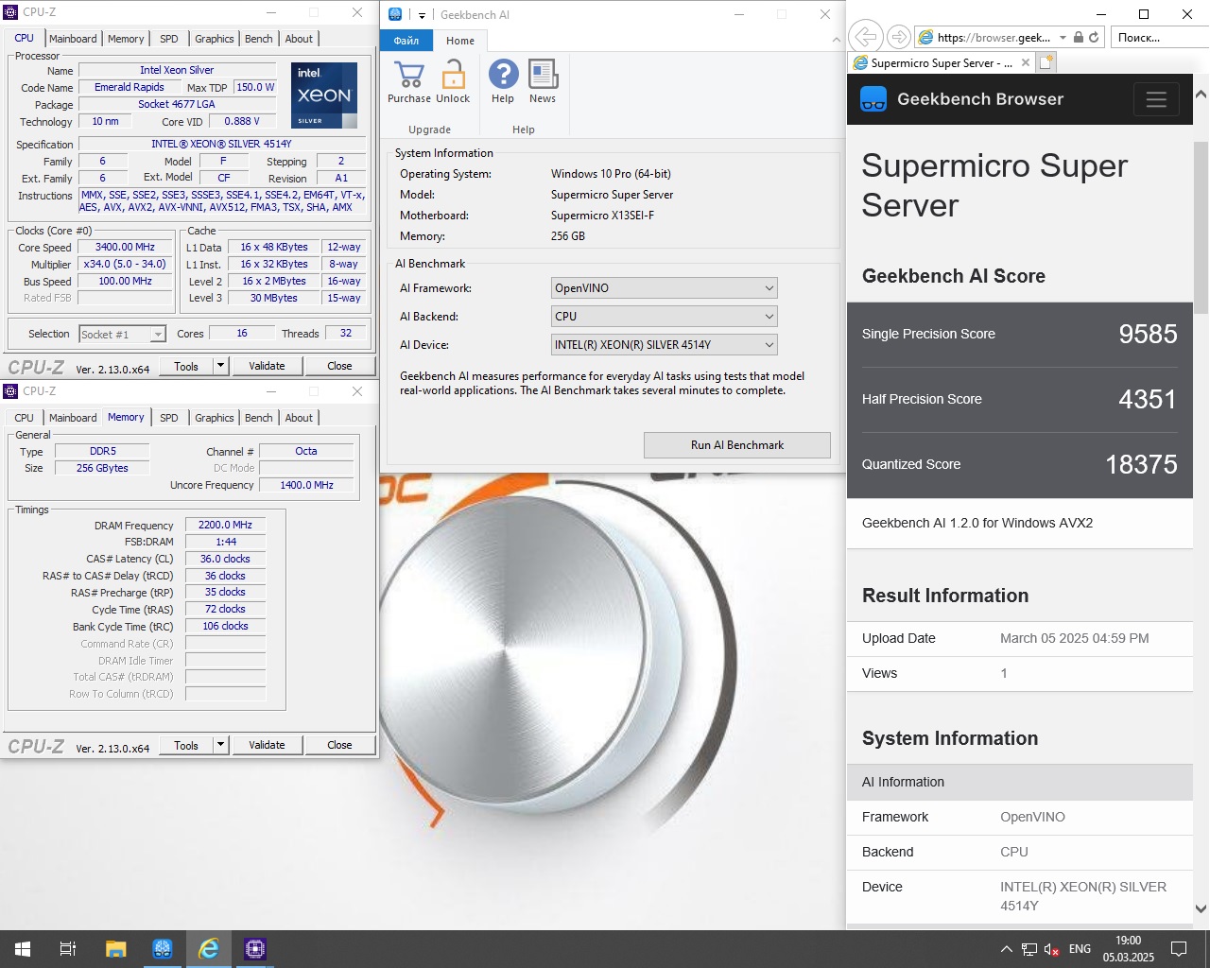The width and height of the screenshot is (1210, 968).
Task: Click the Run AI Benchmark button
Action: [737, 445]
